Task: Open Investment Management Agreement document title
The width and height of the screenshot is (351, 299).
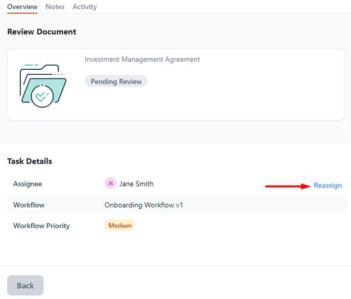Action: 142,60
